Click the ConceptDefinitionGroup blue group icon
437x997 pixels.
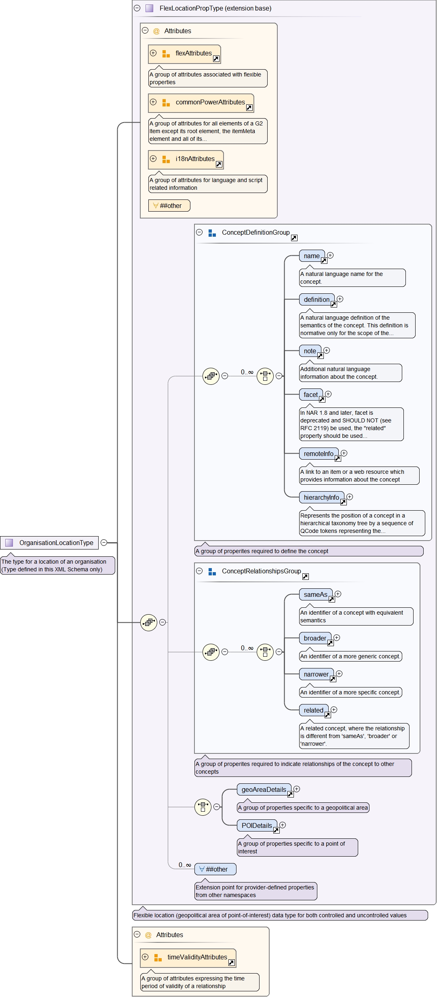tap(212, 233)
